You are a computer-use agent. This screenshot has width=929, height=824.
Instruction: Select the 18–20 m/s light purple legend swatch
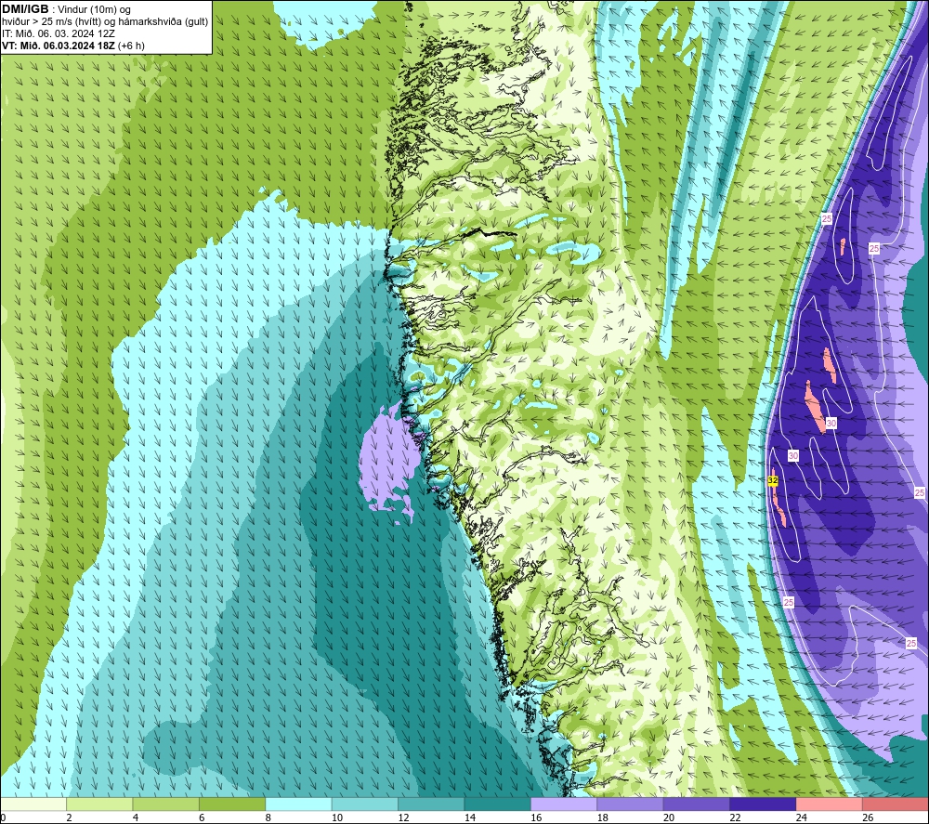click(631, 804)
